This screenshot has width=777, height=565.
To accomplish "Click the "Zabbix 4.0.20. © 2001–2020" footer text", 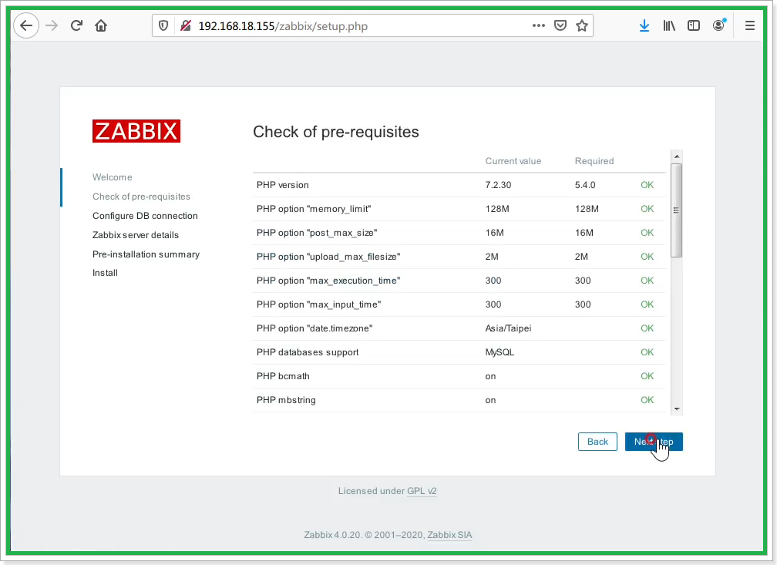I will pyautogui.click(x=364, y=535).
